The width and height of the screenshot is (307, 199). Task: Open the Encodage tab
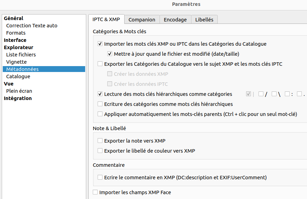click(175, 20)
